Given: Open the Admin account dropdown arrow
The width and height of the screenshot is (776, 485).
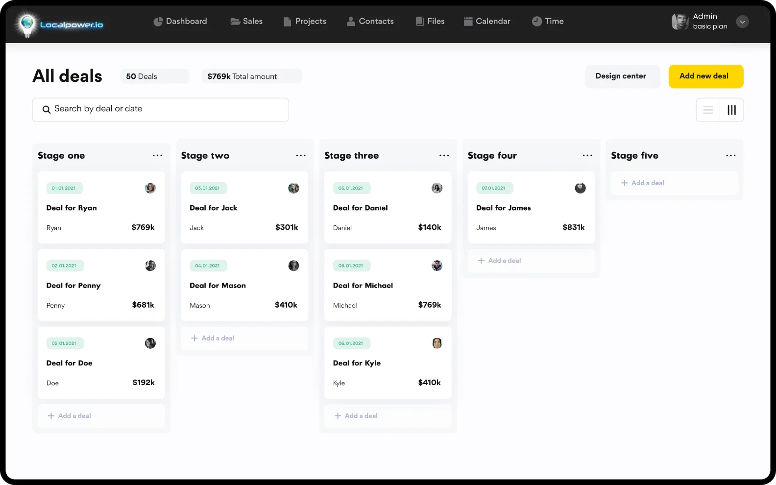Looking at the screenshot, I should tap(742, 22).
